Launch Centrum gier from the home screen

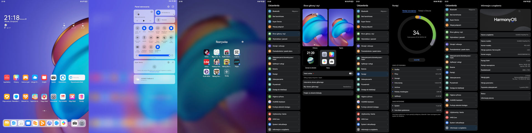25,78
